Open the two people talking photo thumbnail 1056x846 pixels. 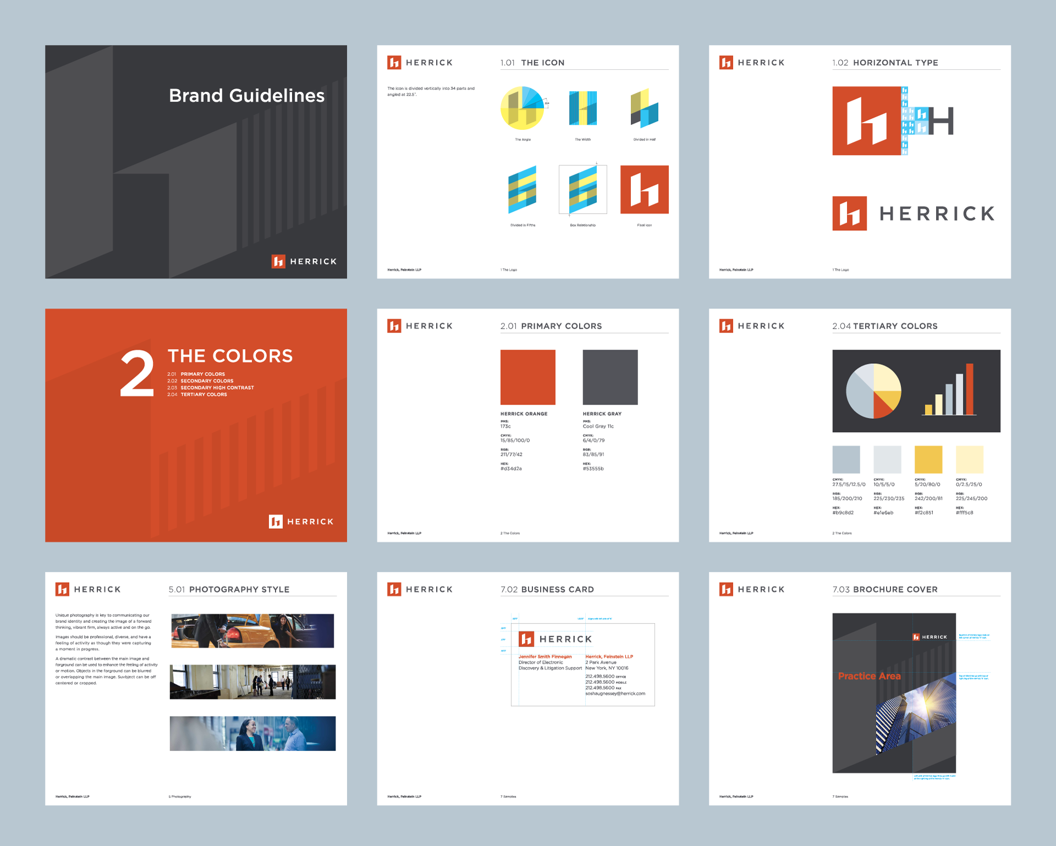(252, 733)
